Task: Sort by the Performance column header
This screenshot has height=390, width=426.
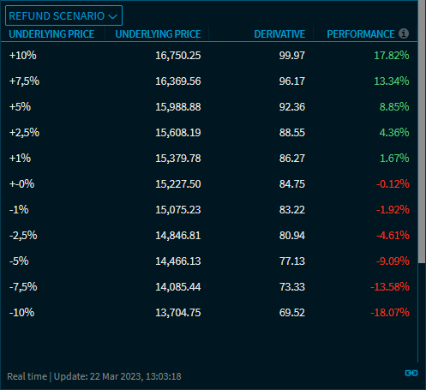Action: [x=361, y=34]
